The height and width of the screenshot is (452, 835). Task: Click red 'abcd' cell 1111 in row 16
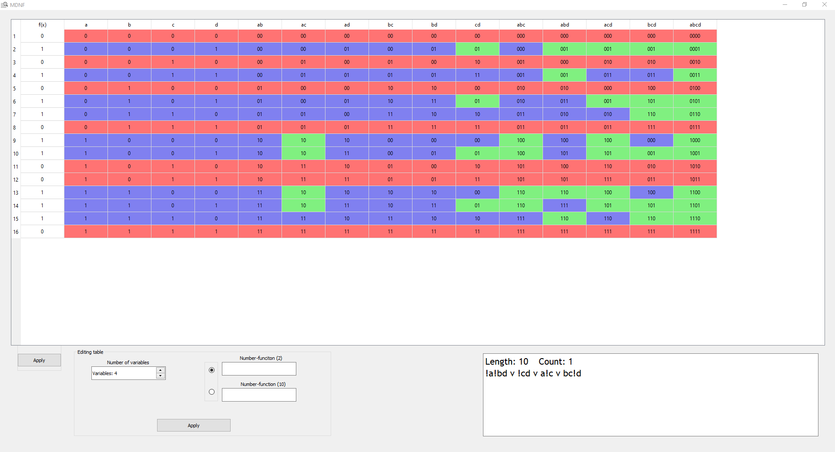click(x=695, y=232)
